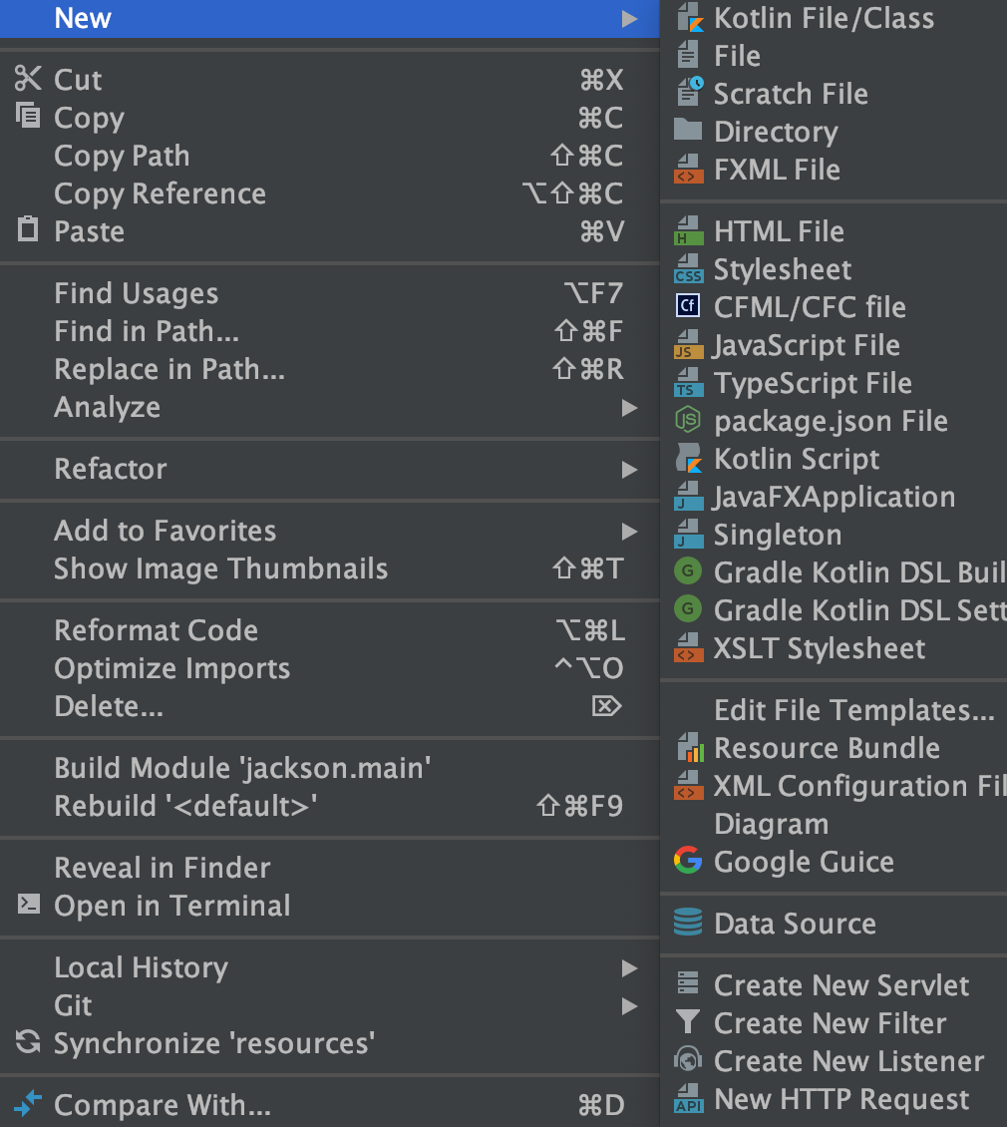Choose Replace in Path...
This screenshot has height=1127, width=1007.
[329, 369]
